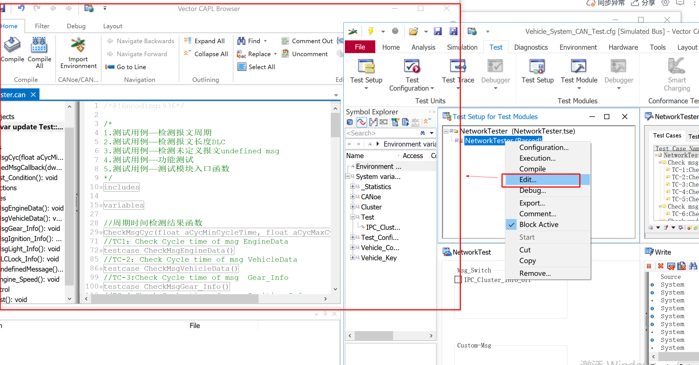The image size is (699, 365).
Task: Click Expand All in Outlining group
Action: (x=204, y=41)
